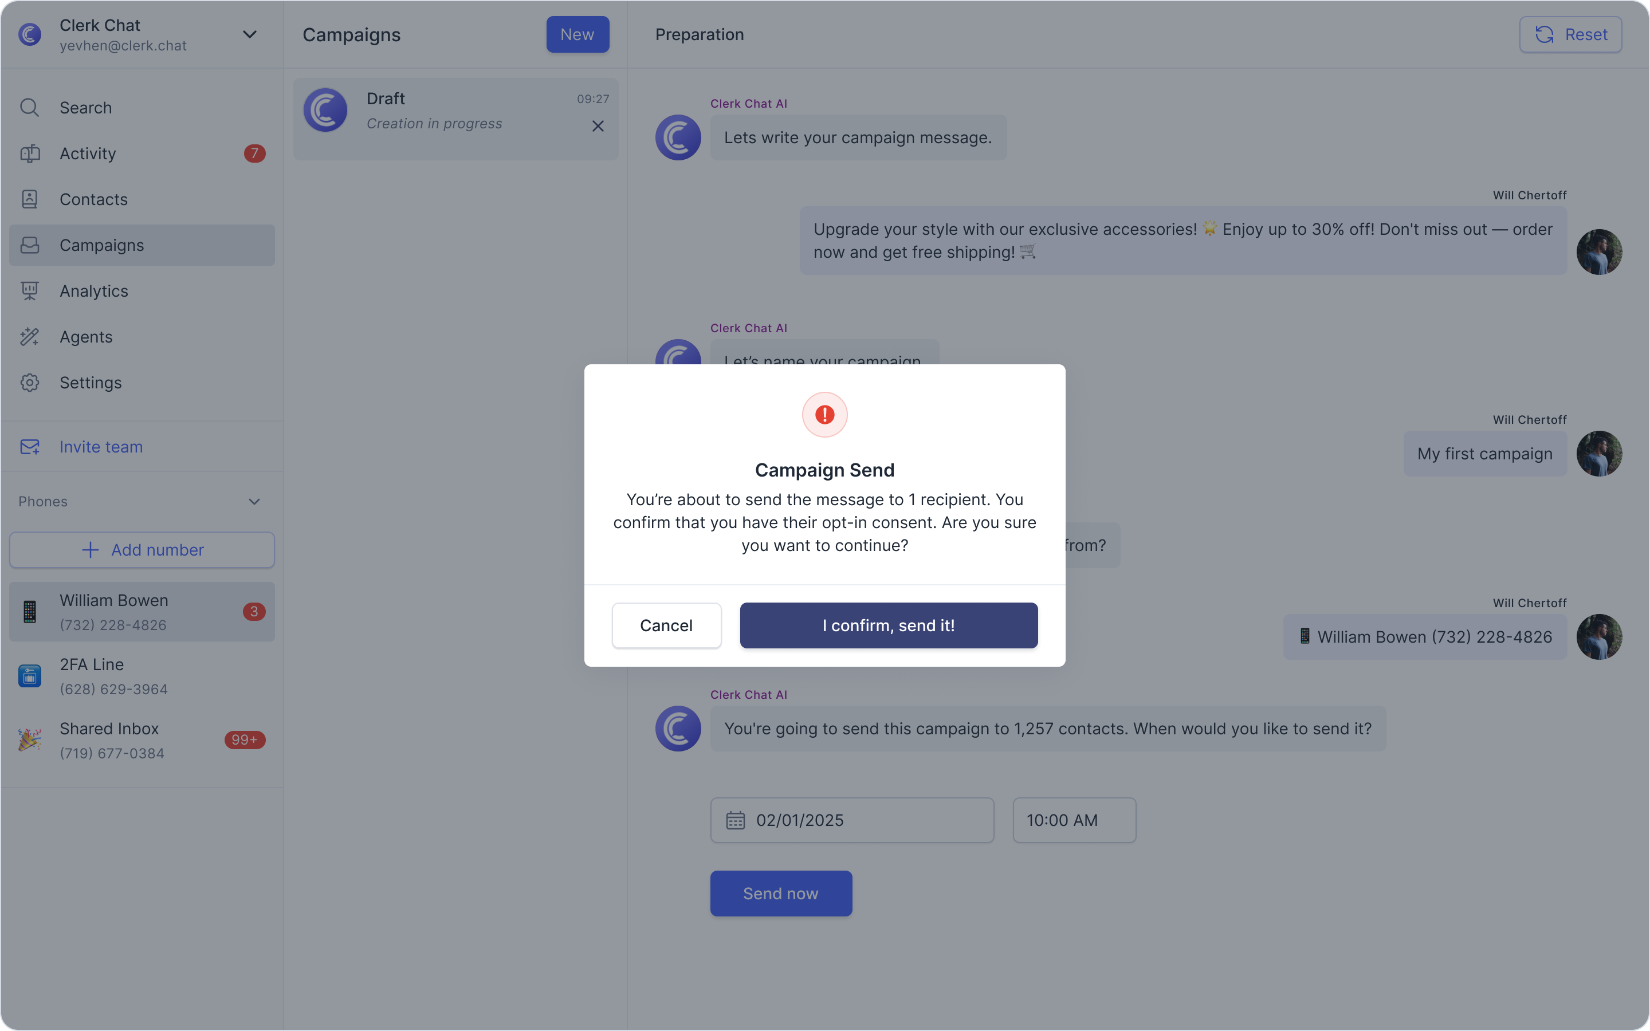
Task: Click the calendar icon in date field
Action: pyautogui.click(x=735, y=820)
